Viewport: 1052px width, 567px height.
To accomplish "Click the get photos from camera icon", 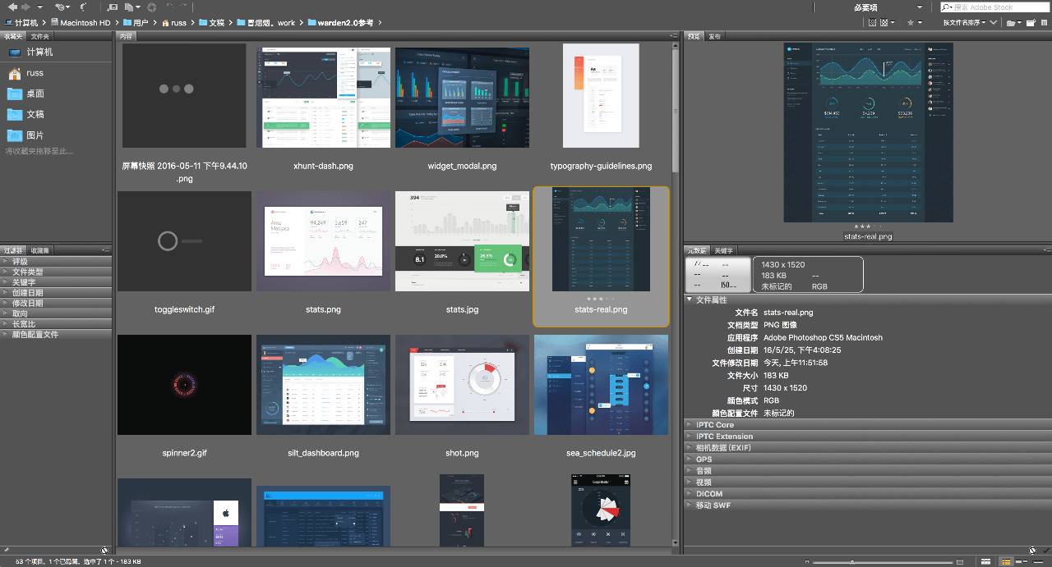I will pos(111,7).
